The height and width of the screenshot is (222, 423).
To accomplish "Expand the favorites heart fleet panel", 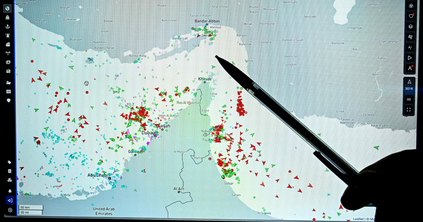I will pyautogui.click(x=410, y=16).
